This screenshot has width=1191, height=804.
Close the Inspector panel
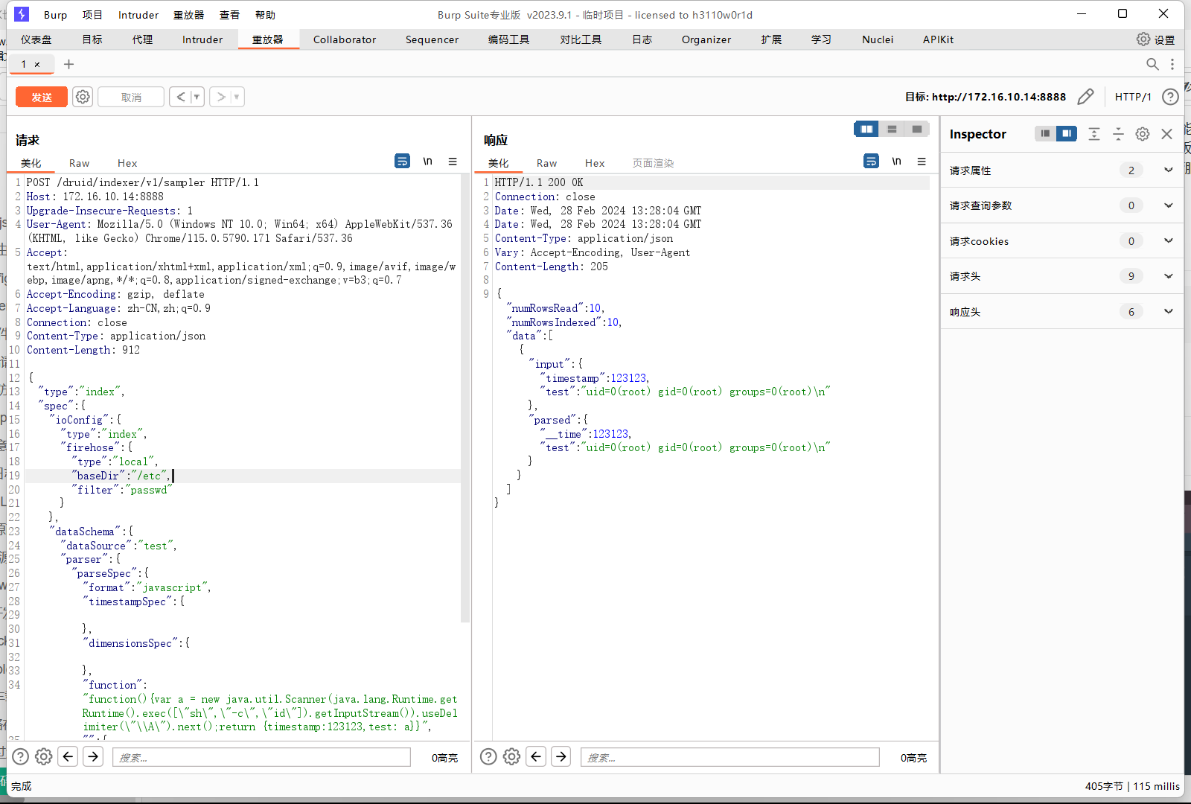(x=1166, y=133)
